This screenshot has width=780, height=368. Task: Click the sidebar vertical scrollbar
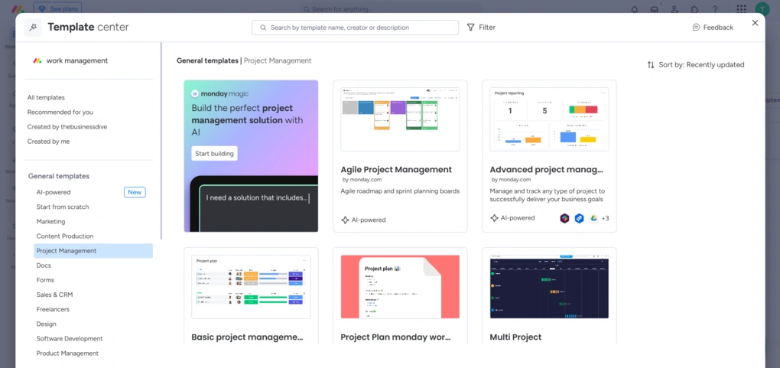tap(161, 141)
